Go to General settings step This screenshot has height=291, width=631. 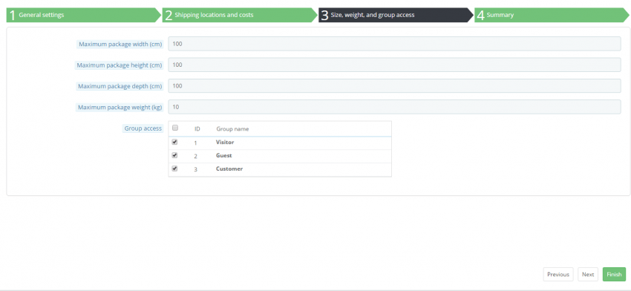[83, 15]
